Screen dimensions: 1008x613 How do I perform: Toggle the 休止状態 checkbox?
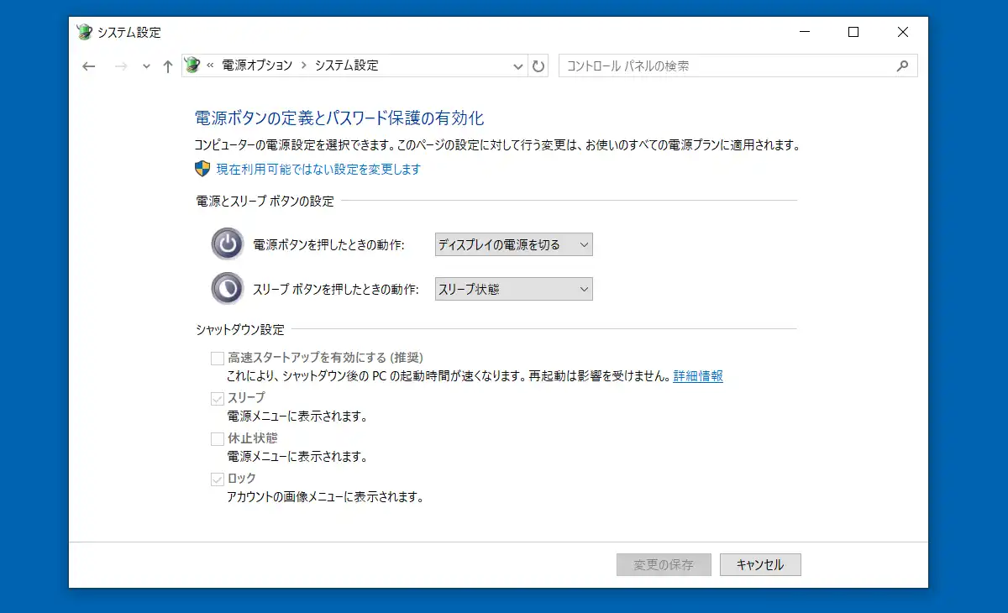point(218,438)
